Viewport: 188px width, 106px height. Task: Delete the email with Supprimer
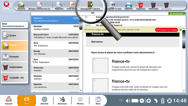(141, 6)
